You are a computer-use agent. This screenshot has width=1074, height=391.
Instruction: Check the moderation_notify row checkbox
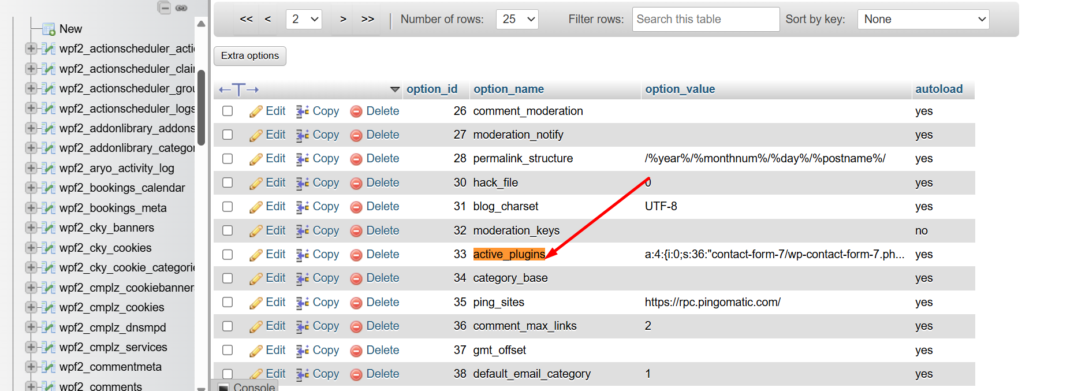pyautogui.click(x=228, y=135)
